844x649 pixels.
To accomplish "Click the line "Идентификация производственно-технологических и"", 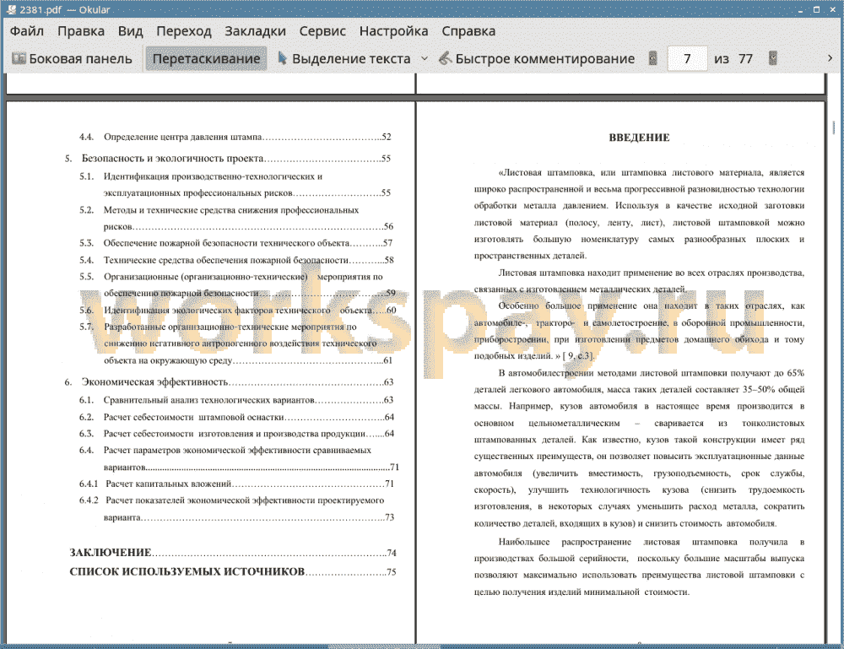I will point(213,176).
